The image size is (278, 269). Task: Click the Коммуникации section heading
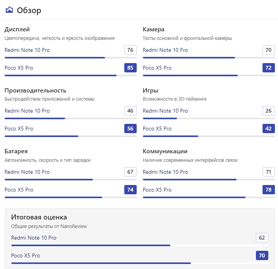[x=165, y=151]
